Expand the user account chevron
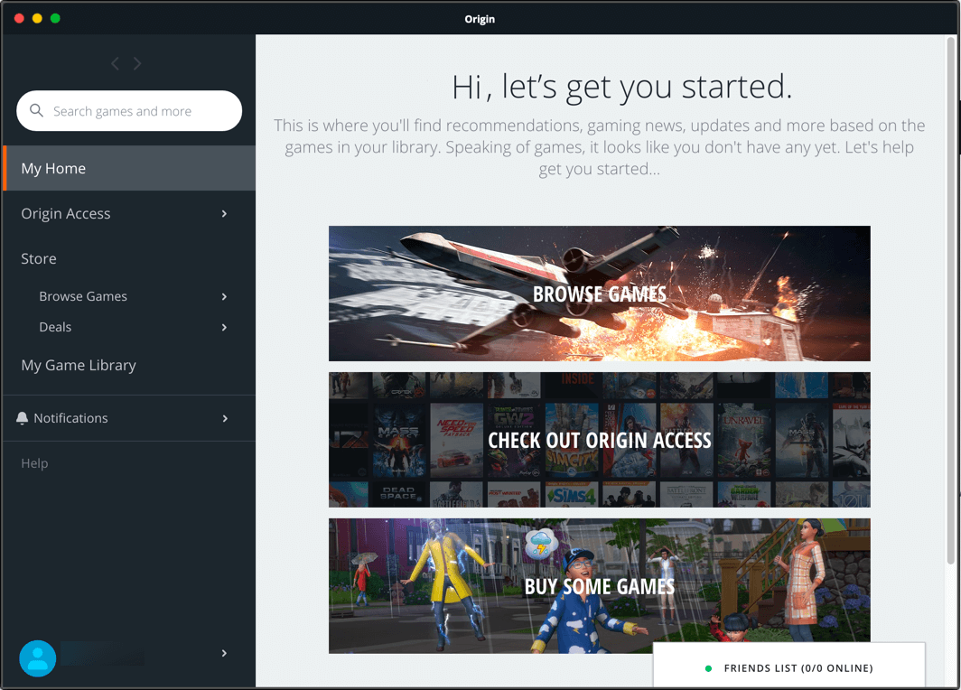The image size is (961, 690). [224, 653]
